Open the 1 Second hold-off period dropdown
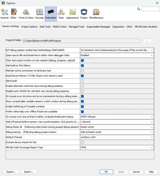This screenshot has width=160, height=176. [x=117, y=122]
